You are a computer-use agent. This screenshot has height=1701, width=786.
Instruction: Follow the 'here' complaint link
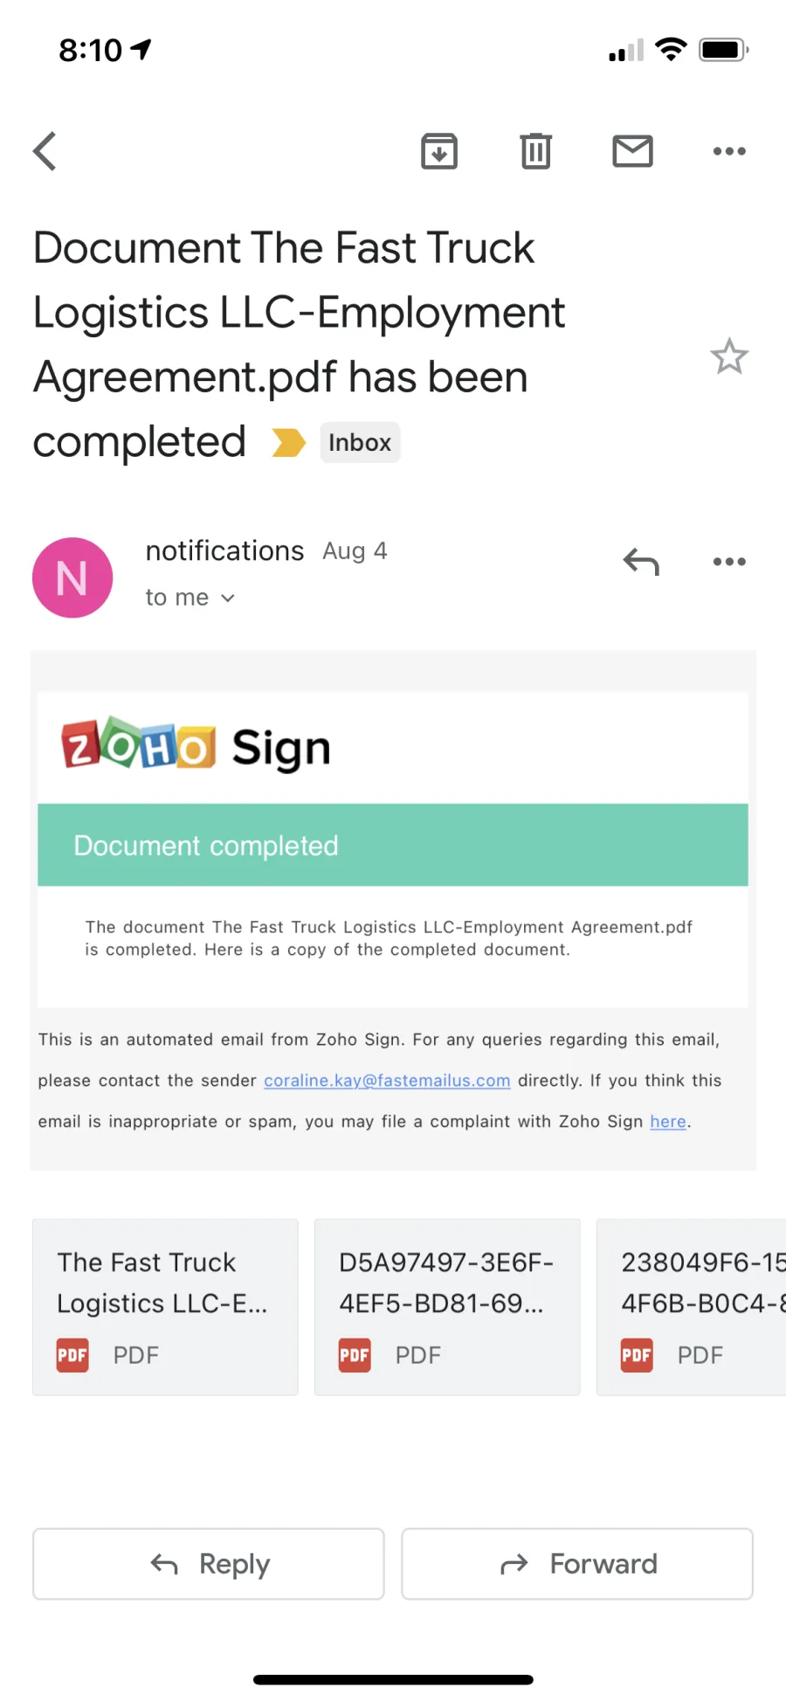pyautogui.click(x=668, y=1122)
